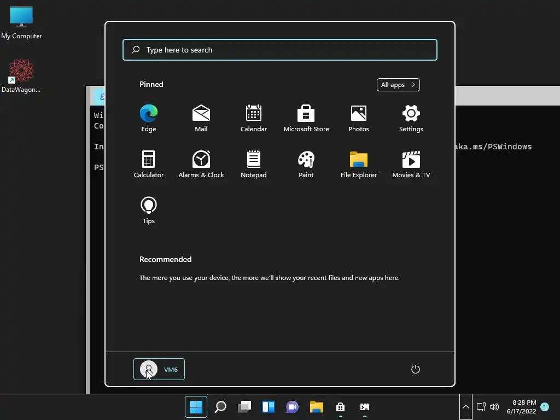Focus the Type here to search box
The image size is (560, 420).
click(279, 50)
